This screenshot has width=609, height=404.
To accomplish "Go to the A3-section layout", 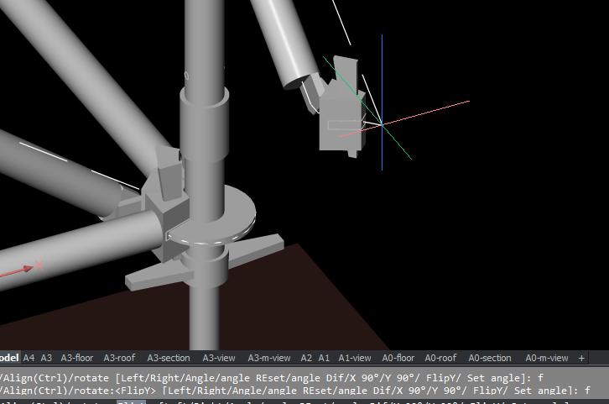I will click(x=169, y=358).
